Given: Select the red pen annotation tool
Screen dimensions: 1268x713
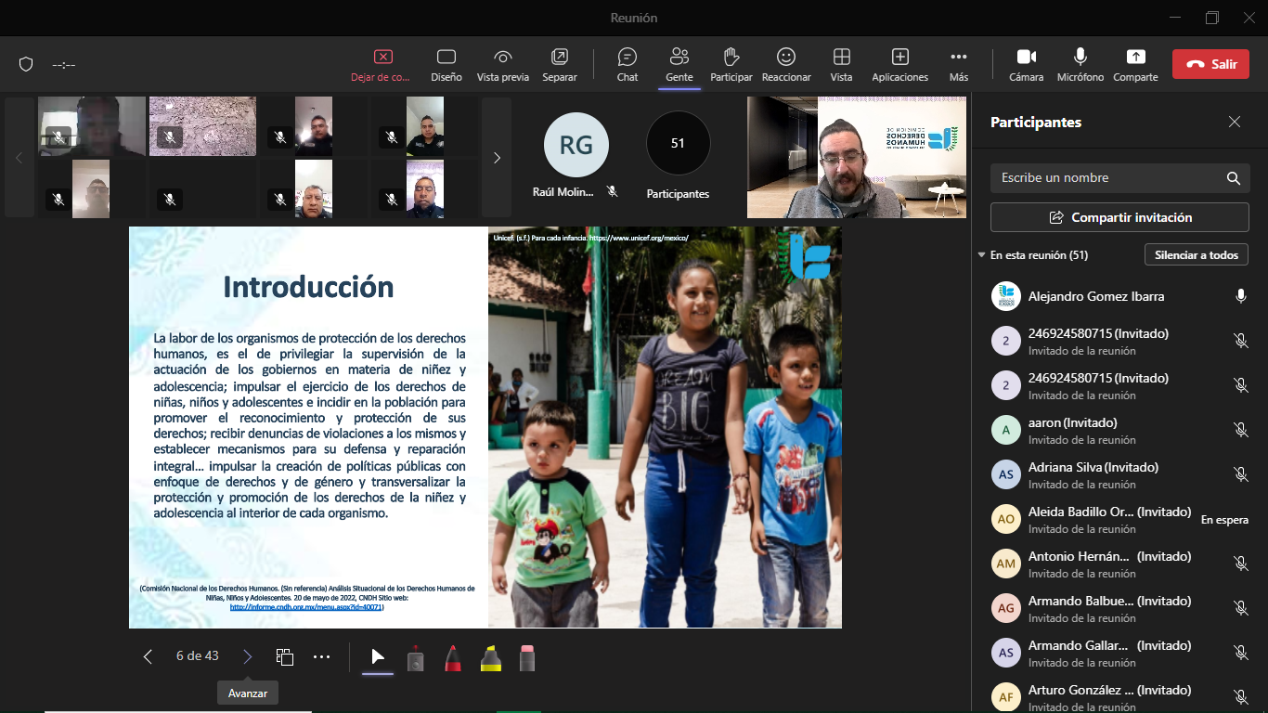Looking at the screenshot, I should tap(453, 657).
